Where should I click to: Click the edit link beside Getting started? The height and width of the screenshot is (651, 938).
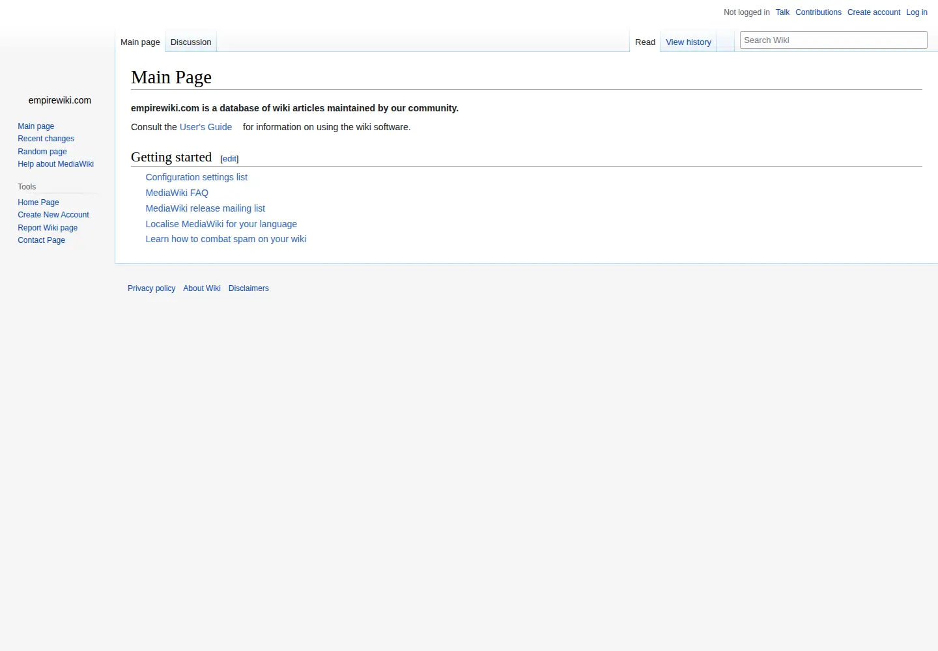click(229, 159)
